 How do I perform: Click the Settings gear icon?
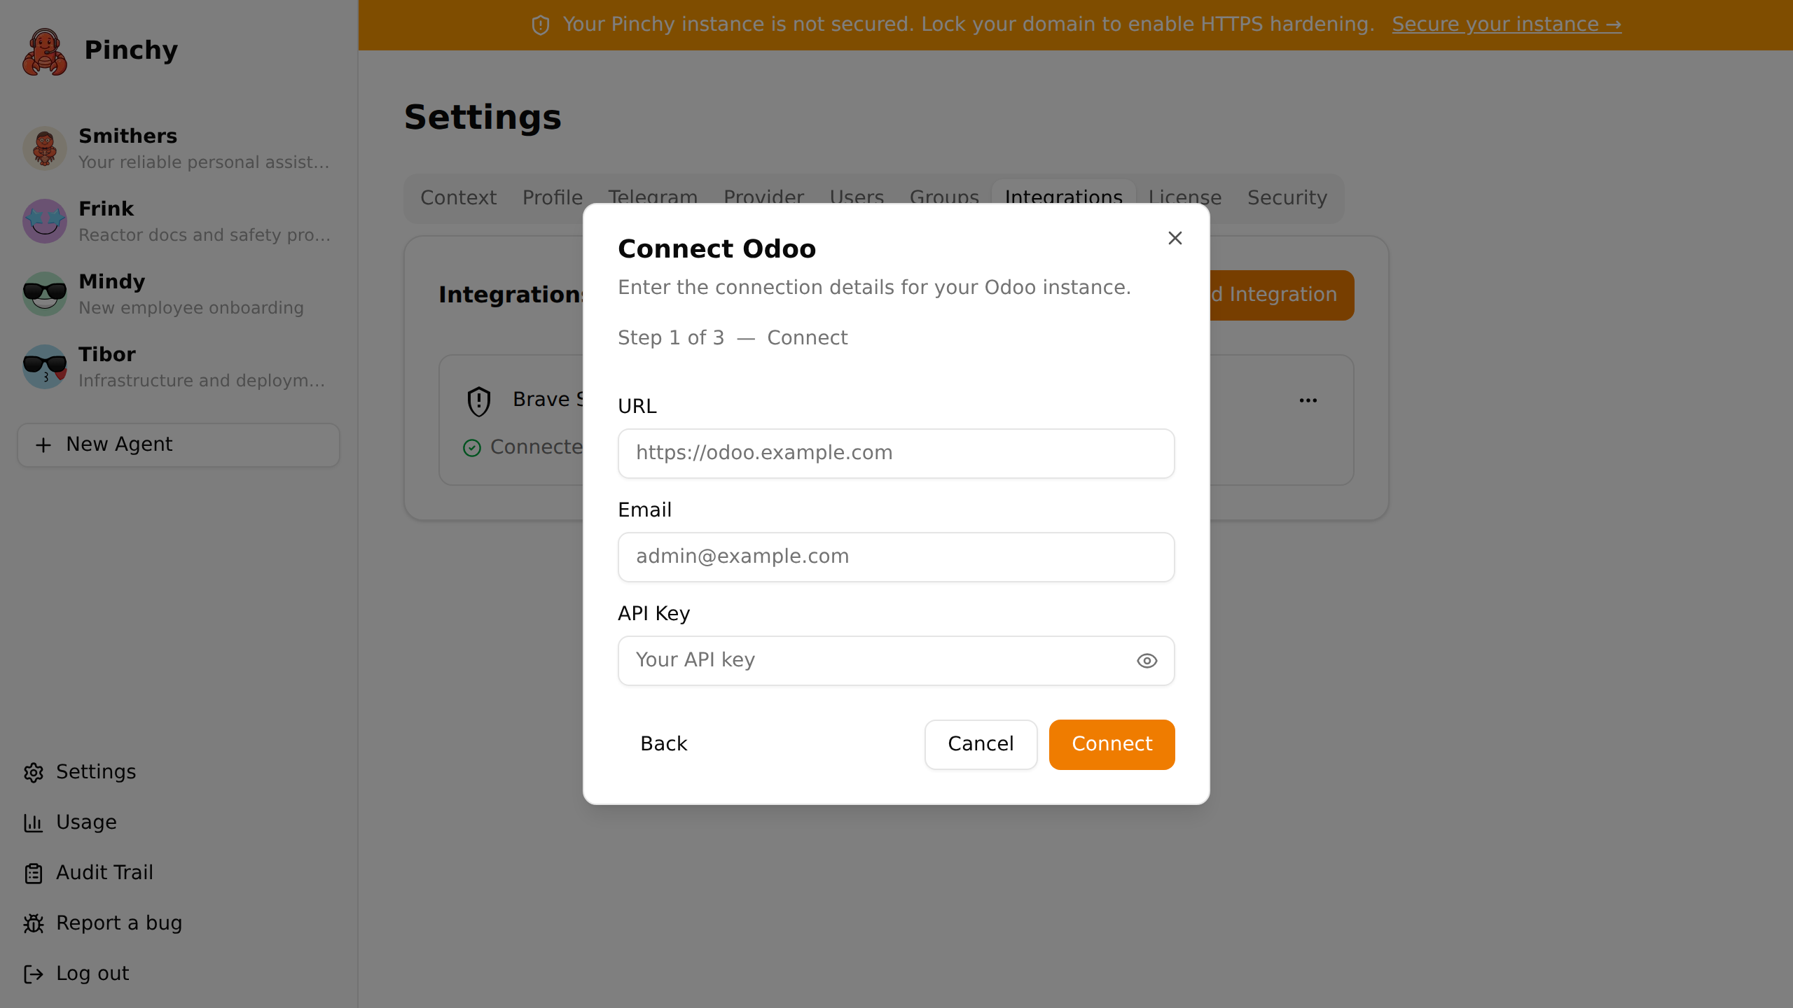(x=34, y=772)
